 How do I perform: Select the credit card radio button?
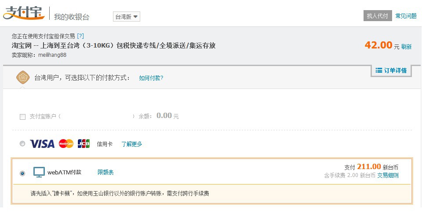(x=22, y=144)
